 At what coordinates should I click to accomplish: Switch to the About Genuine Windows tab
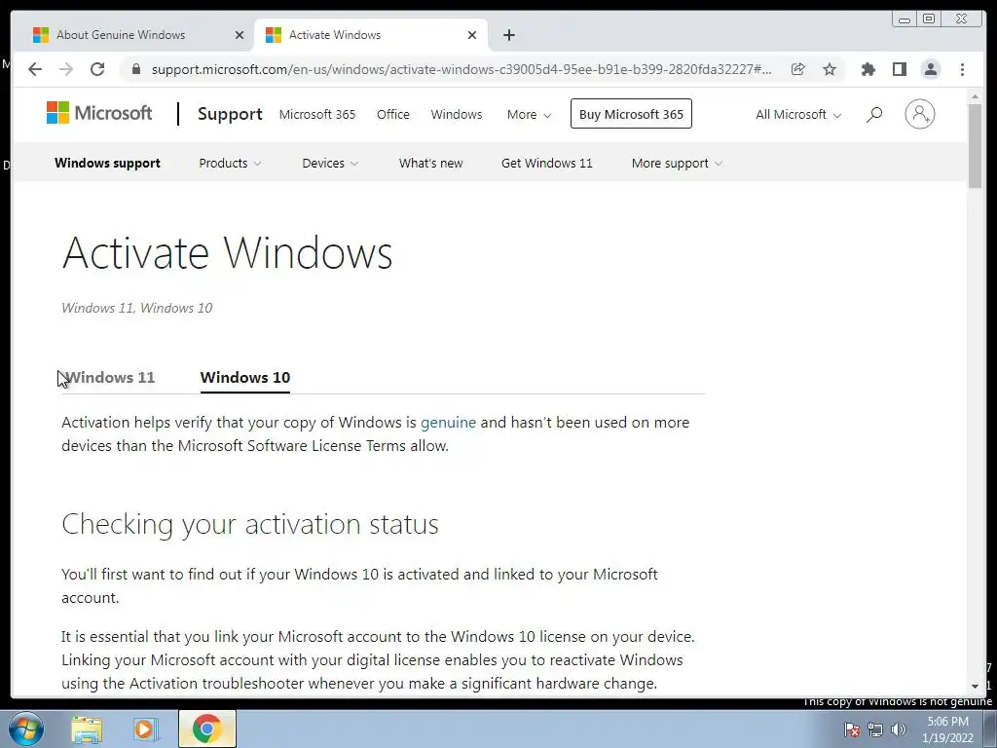pyautogui.click(x=134, y=35)
